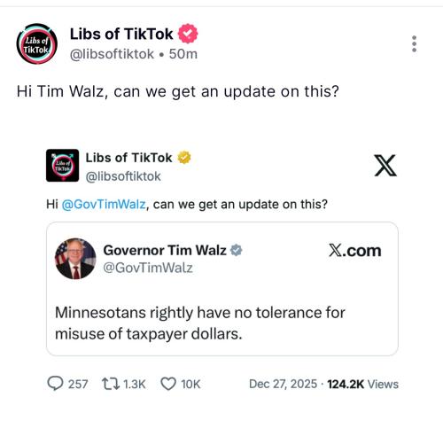Click the retweet arrows icon
The image size is (443, 436).
click(x=111, y=384)
